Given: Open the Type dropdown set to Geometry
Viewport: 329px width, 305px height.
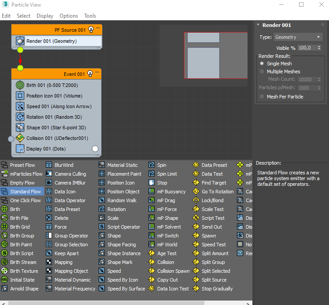Looking at the screenshot, I should tap(298, 37).
